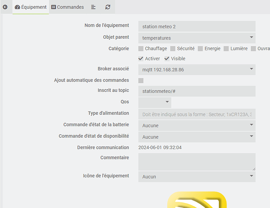Click the Commentaire text area
The image size is (270, 208).
click(x=197, y=162)
